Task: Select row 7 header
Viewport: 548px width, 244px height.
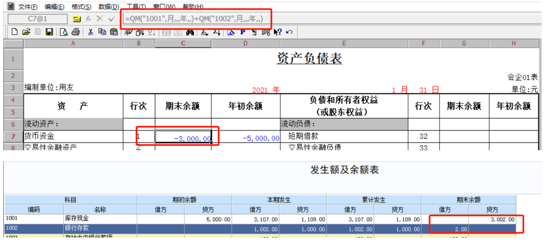Action: pos(13,136)
